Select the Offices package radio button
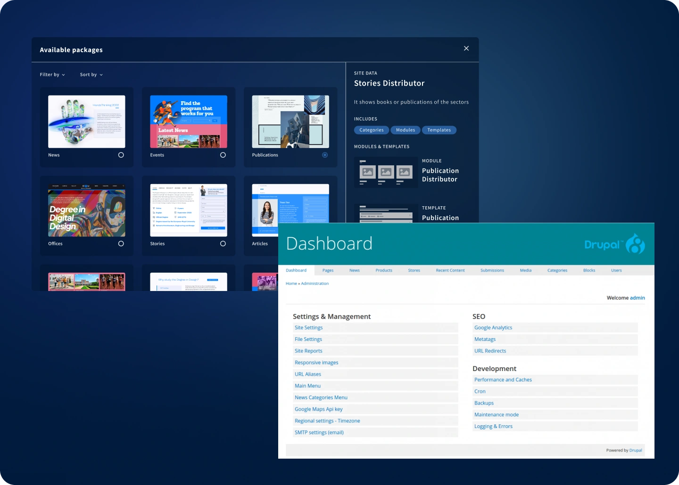 click(121, 243)
